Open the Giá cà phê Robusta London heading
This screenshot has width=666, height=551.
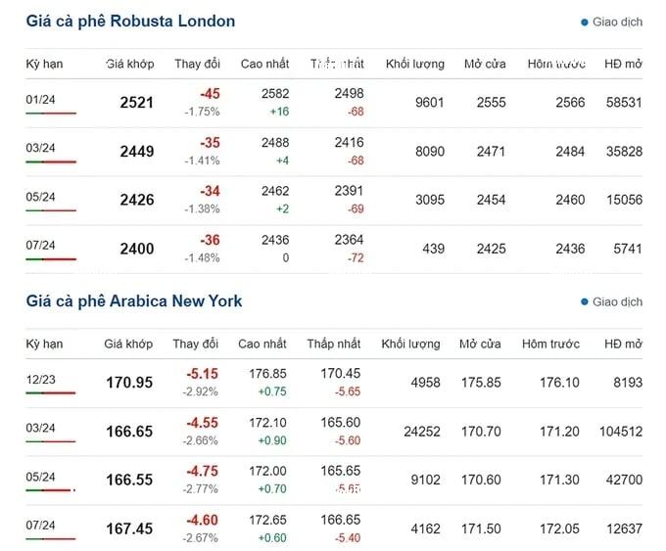click(130, 22)
